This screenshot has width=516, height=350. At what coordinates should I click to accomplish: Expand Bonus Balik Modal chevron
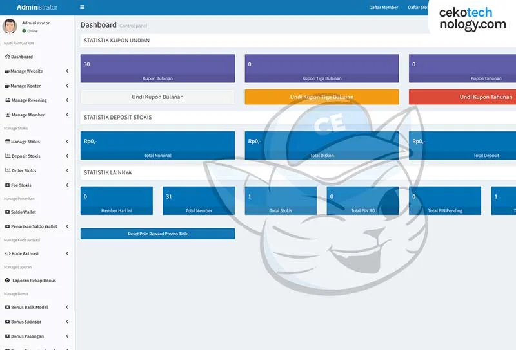point(67,307)
